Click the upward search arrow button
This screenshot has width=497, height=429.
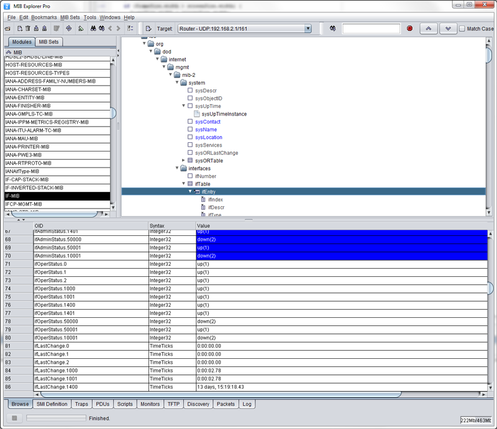coord(428,28)
